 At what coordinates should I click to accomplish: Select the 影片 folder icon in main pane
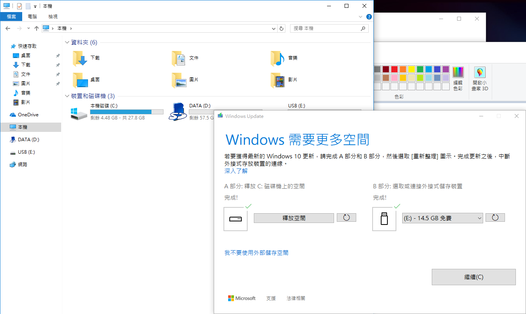coord(278,80)
